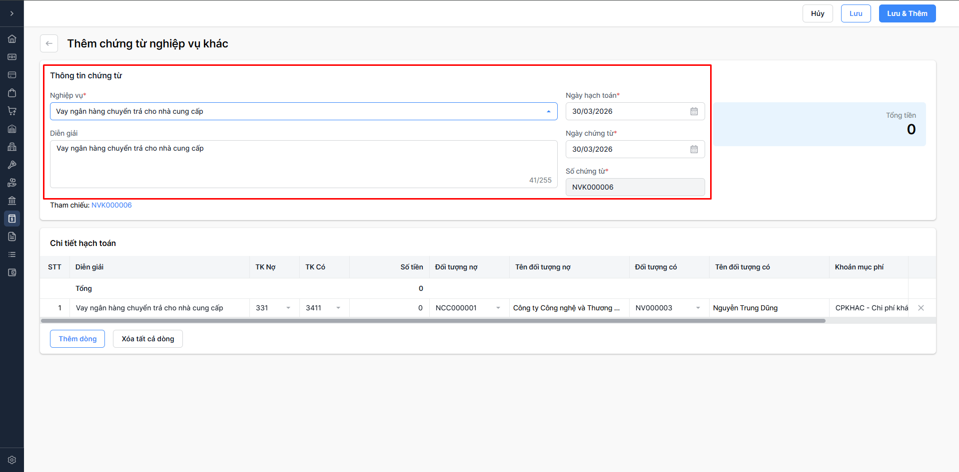
Task: Click the Thông tin chứng từ heading
Action: point(86,75)
